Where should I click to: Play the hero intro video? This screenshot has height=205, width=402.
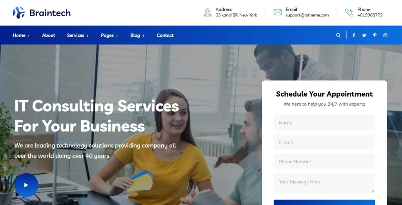(x=26, y=185)
